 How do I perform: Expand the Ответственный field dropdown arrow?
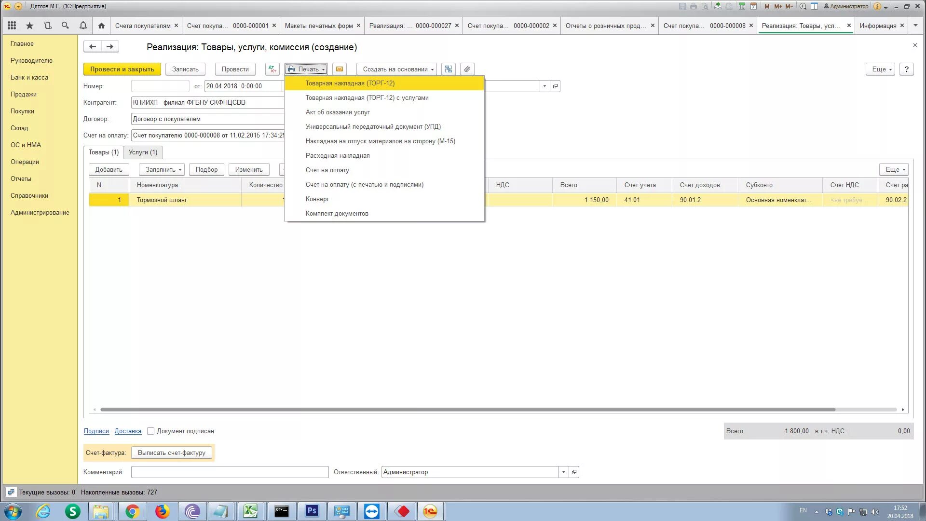(563, 472)
